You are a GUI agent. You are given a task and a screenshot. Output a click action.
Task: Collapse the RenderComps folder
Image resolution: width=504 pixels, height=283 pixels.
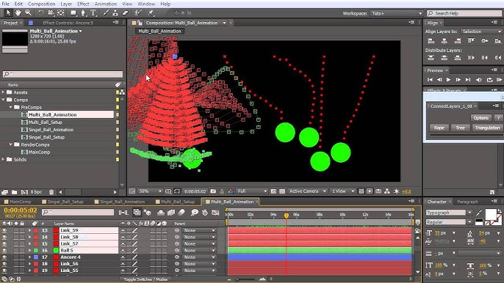(10, 144)
